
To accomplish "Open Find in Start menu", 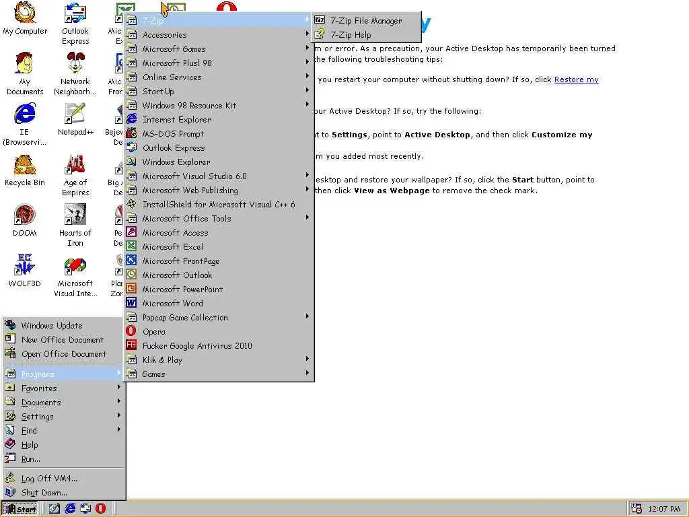I will click(63, 430).
